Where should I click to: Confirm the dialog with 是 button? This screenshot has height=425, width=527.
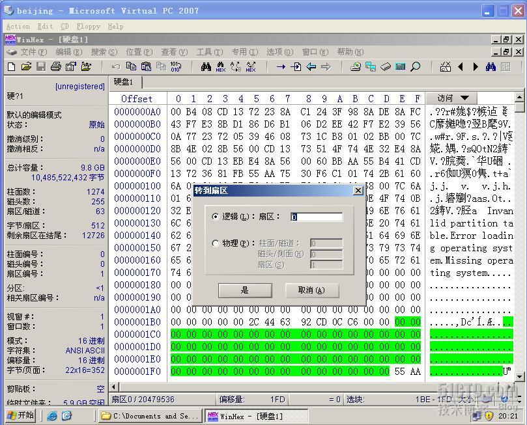(x=245, y=290)
